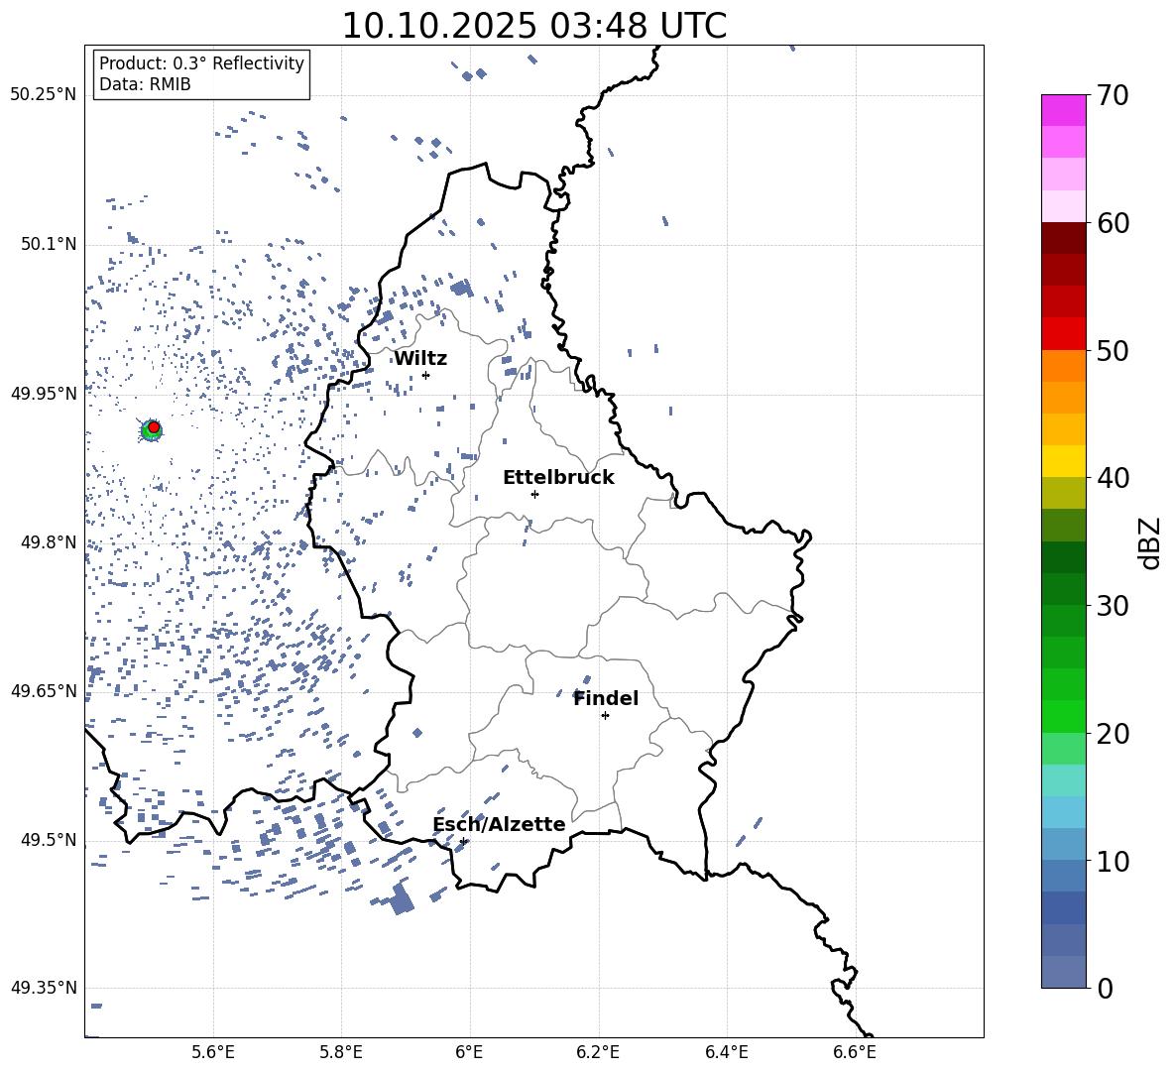
Task: Click the colorbar value 30
Action: pos(1113,606)
